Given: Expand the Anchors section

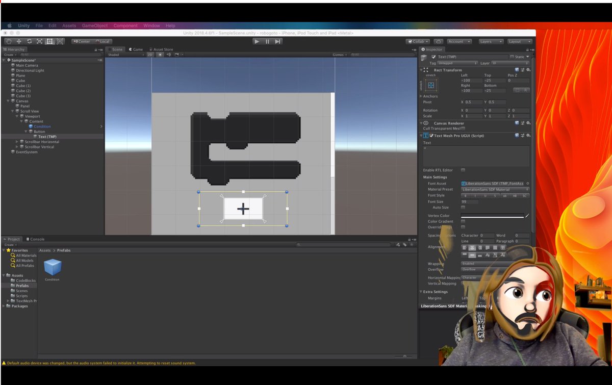Looking at the screenshot, I should click(421, 96).
